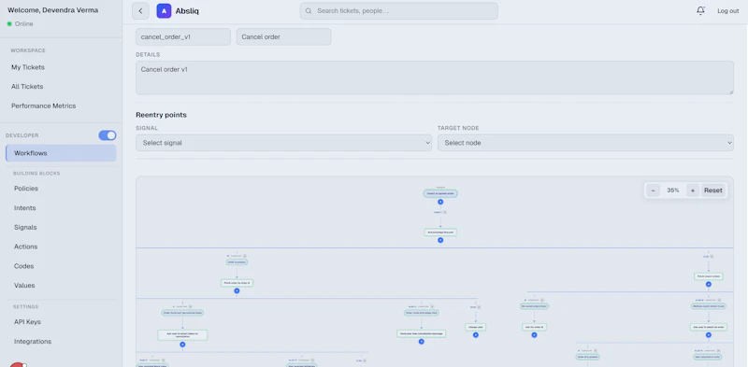The width and height of the screenshot is (748, 367).
Task: Open the Select node target dropdown
Action: pyautogui.click(x=586, y=143)
